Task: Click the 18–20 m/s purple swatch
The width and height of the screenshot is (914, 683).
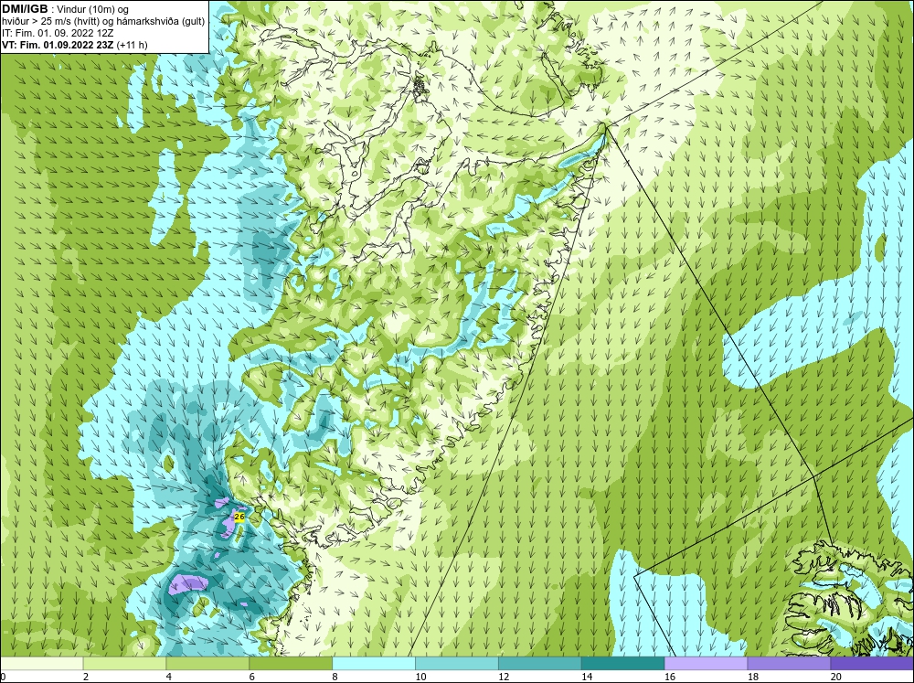Action: coord(790,663)
